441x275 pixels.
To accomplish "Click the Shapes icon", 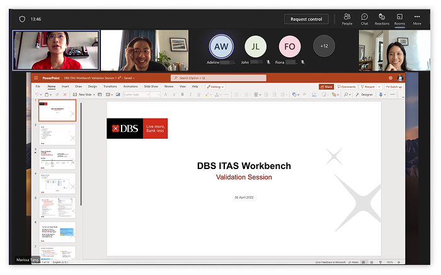I will pyautogui.click(x=294, y=95).
